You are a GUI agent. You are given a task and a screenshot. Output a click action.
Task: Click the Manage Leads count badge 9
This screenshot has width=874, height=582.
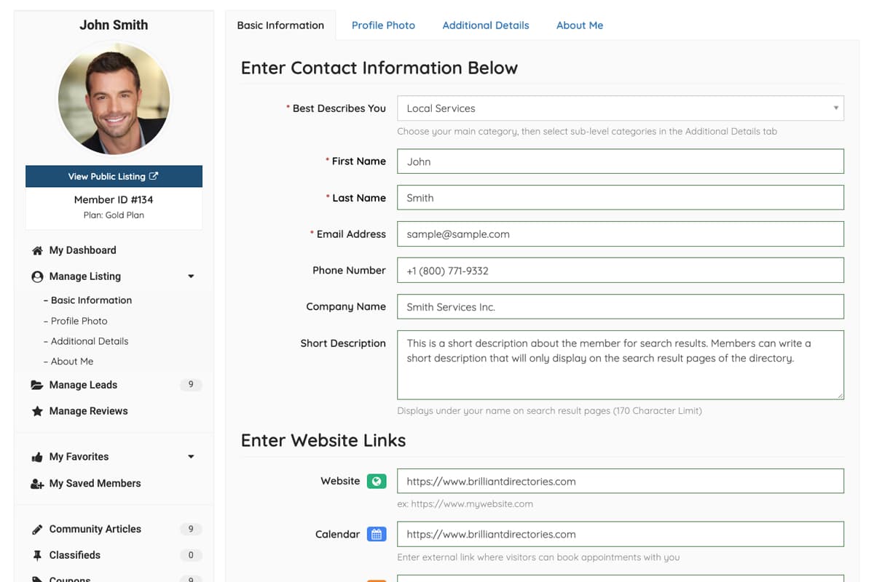point(191,385)
